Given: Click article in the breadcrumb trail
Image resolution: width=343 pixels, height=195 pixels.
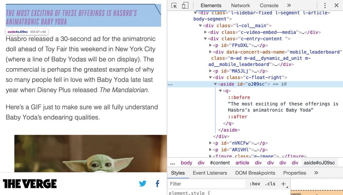Looking at the screenshot, I should [242, 162].
